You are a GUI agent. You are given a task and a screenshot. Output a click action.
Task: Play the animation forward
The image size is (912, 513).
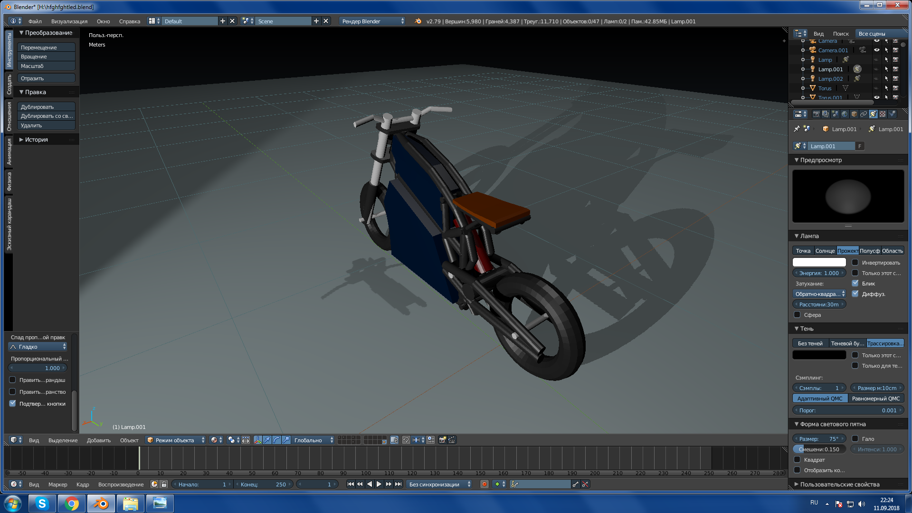click(x=379, y=484)
